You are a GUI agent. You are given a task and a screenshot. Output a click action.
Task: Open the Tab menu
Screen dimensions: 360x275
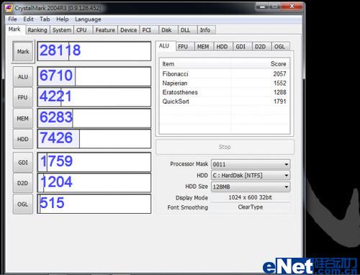(45, 19)
